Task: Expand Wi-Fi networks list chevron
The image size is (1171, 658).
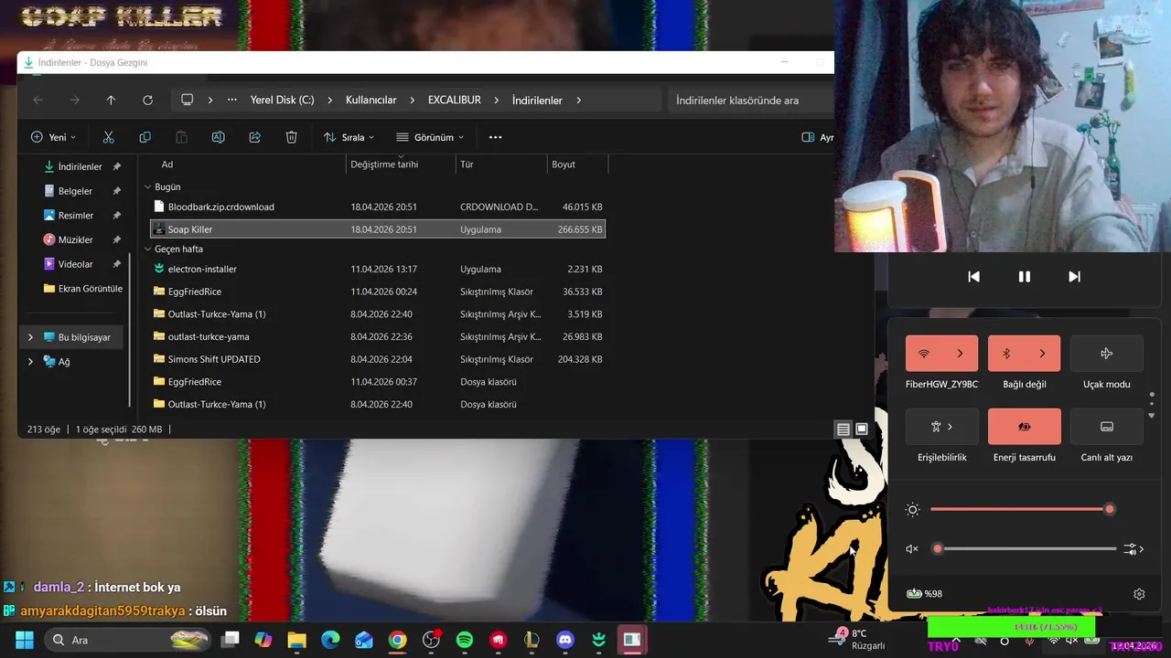Action: pyautogui.click(x=961, y=354)
